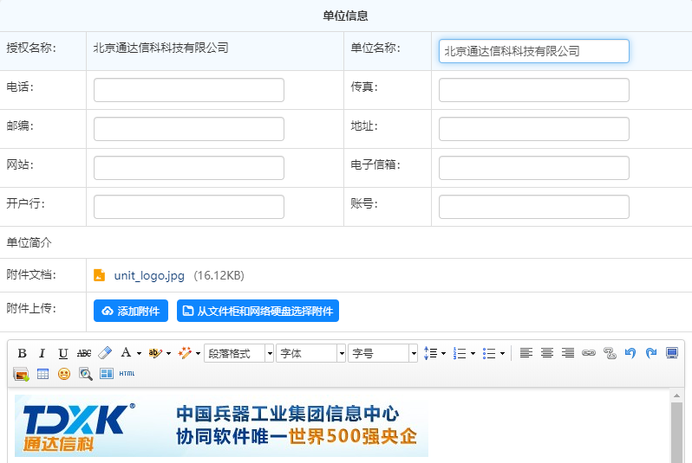This screenshot has height=463, width=692.
Task: Open the font color picker
Action: point(130,353)
